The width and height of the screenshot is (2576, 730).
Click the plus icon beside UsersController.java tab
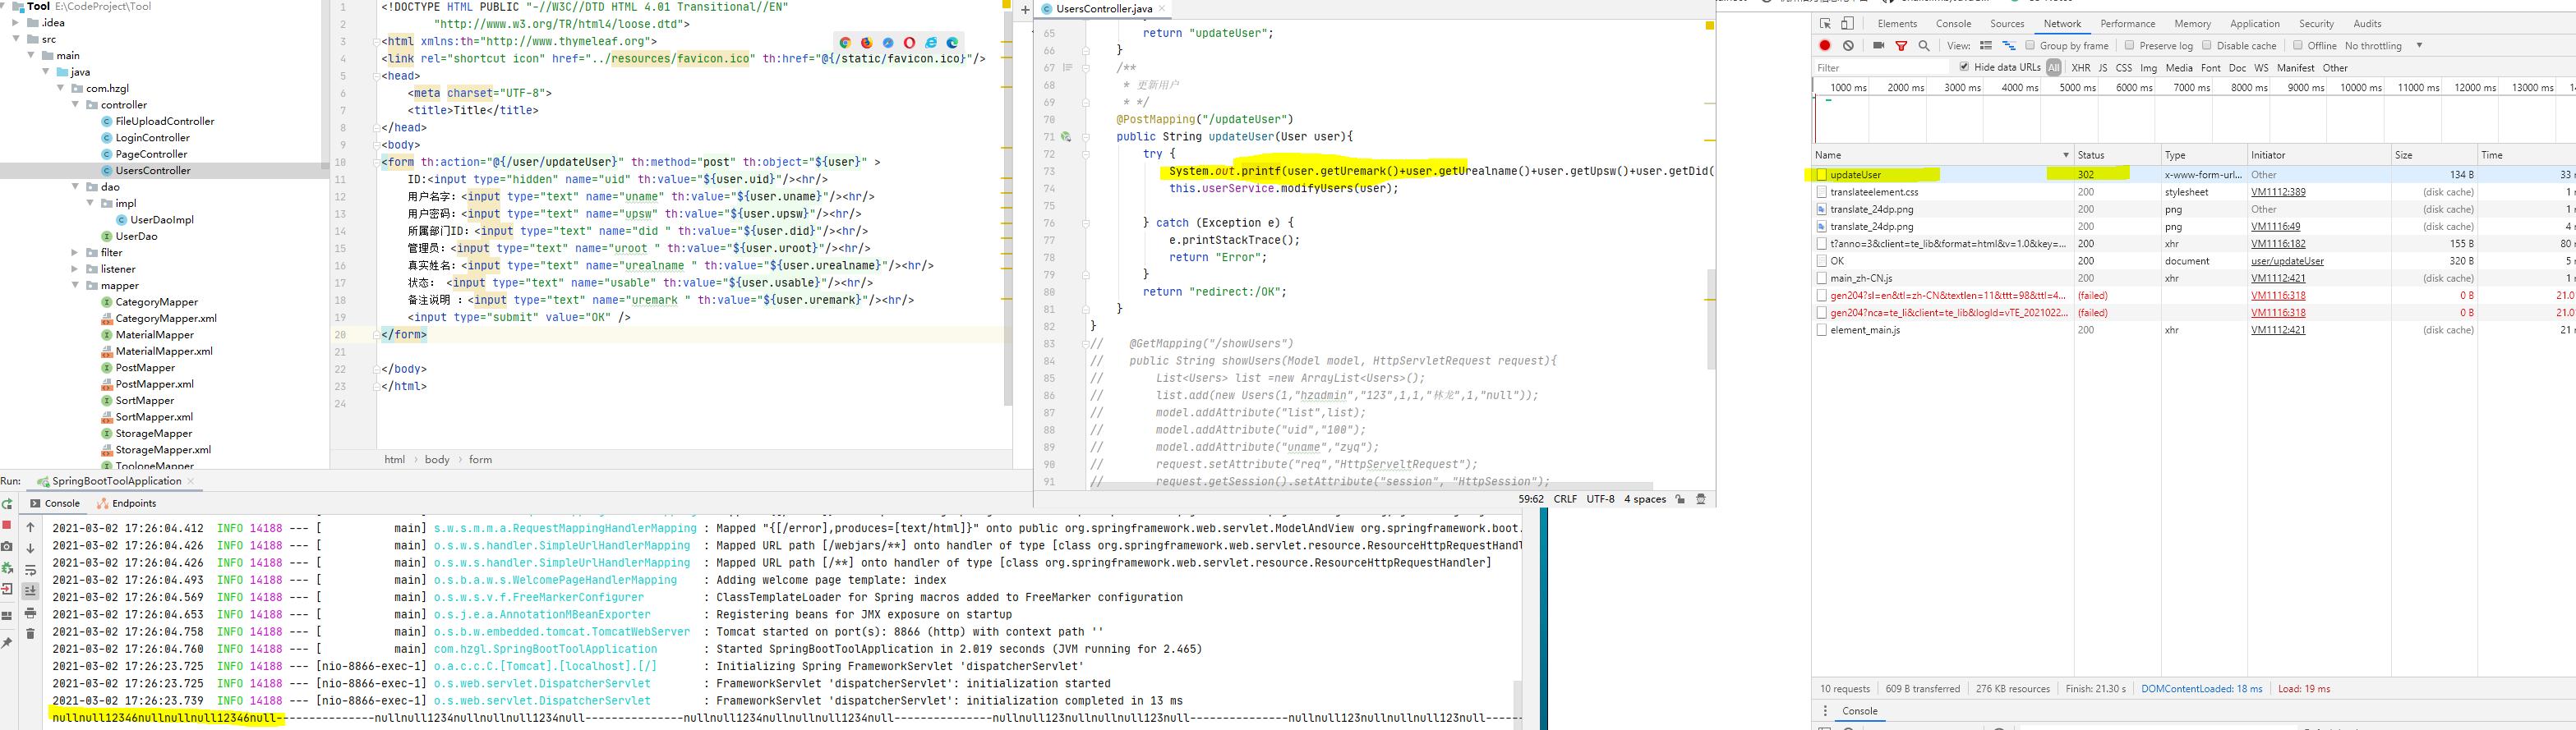(x=1025, y=9)
